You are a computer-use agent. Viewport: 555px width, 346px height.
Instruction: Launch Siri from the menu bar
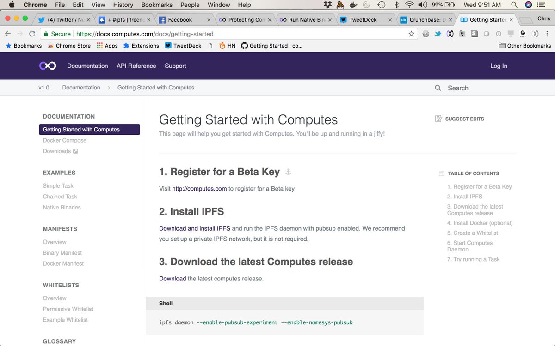529,5
